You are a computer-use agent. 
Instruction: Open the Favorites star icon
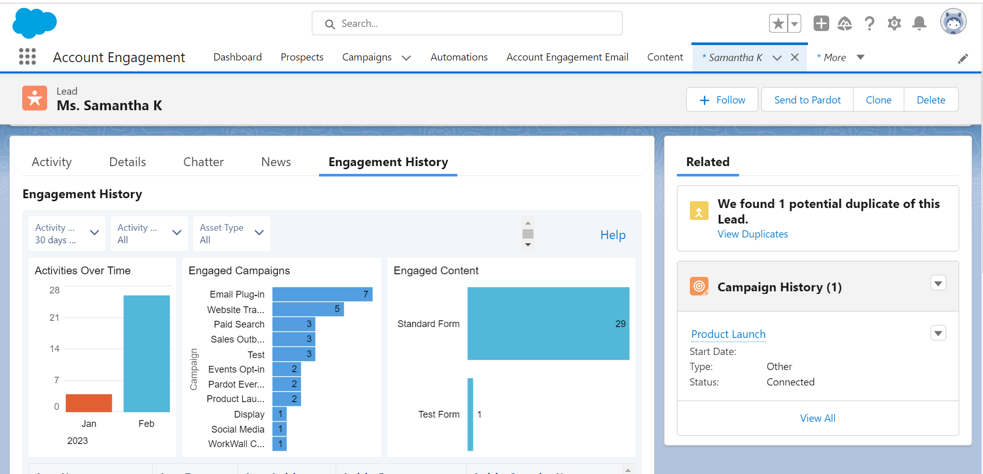[x=778, y=23]
